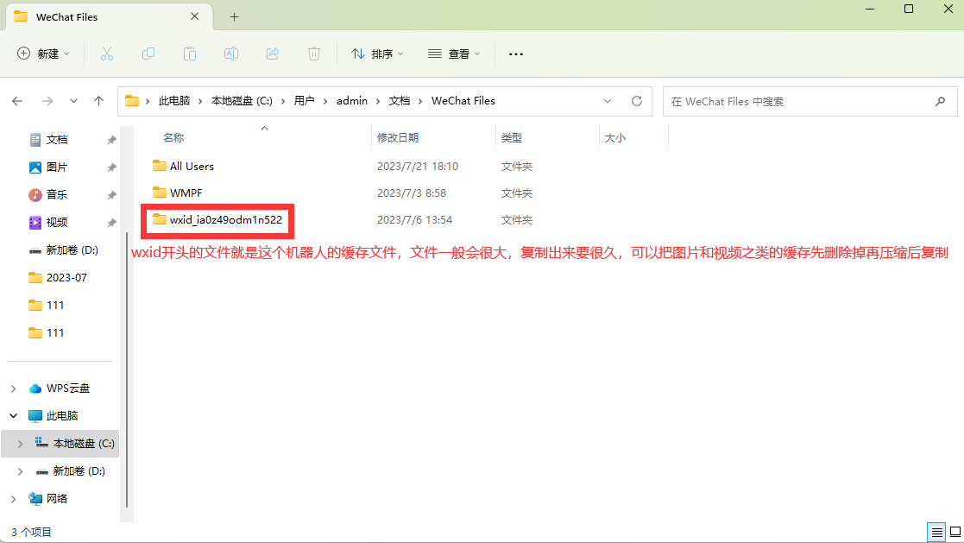Open 文档 in quick access sidebar
The height and width of the screenshot is (543, 964).
(x=57, y=140)
